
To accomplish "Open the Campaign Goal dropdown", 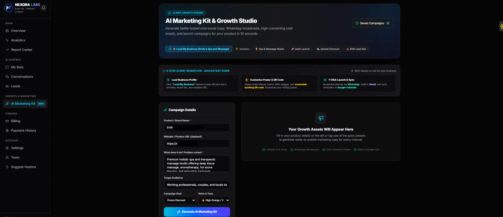I will (x=180, y=200).
